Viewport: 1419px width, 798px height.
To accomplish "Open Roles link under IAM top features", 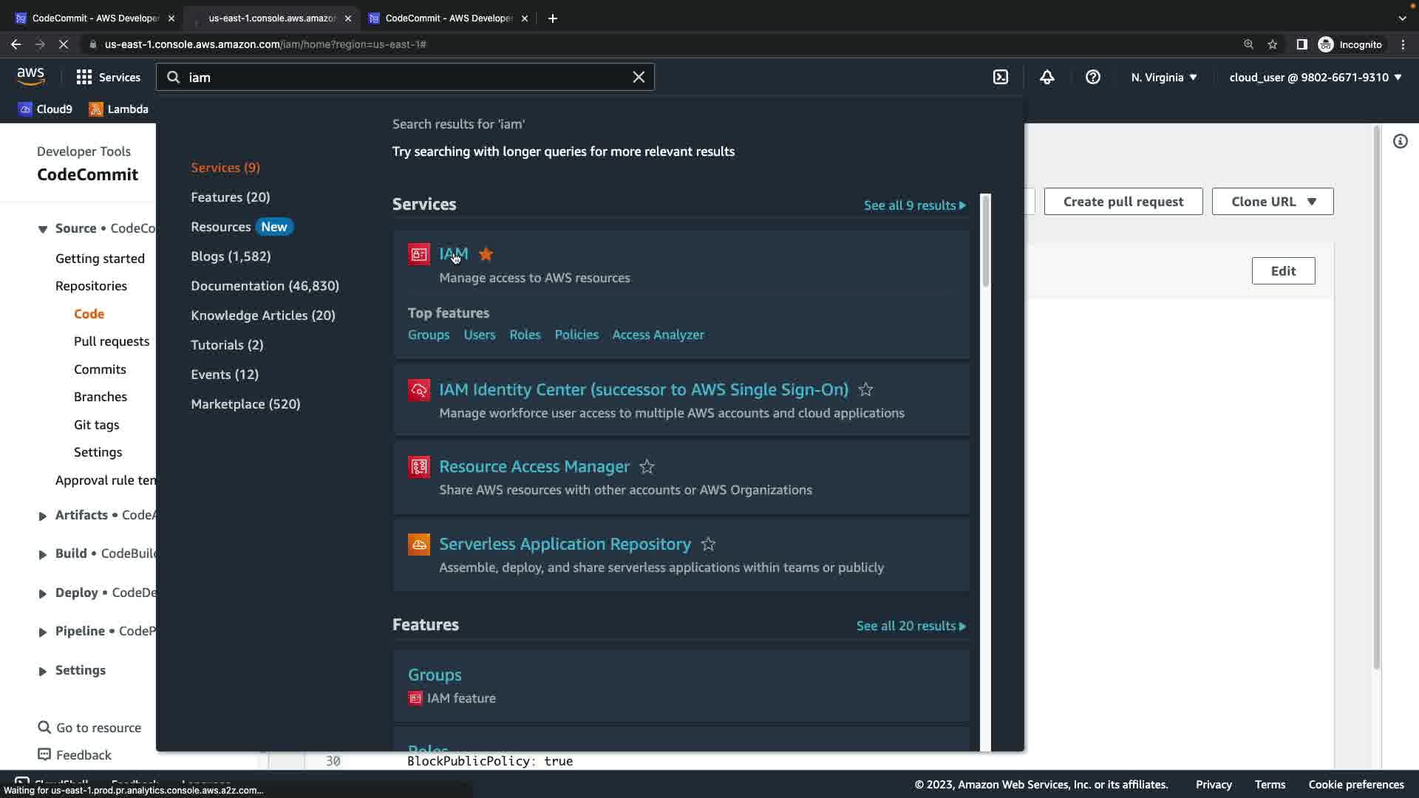I will [x=525, y=335].
